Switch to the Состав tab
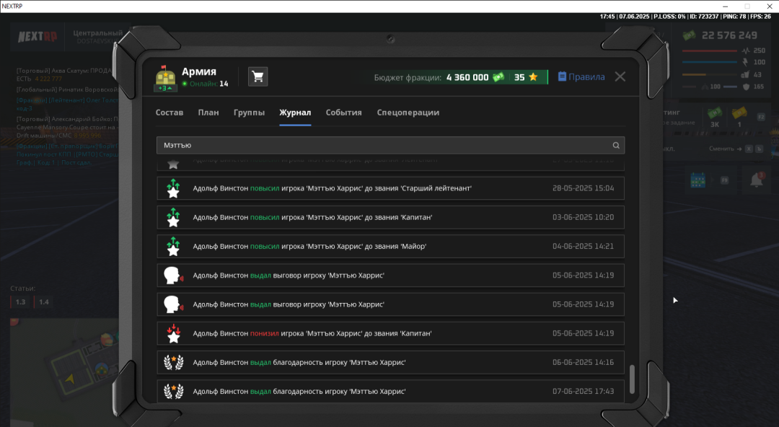 pos(170,113)
